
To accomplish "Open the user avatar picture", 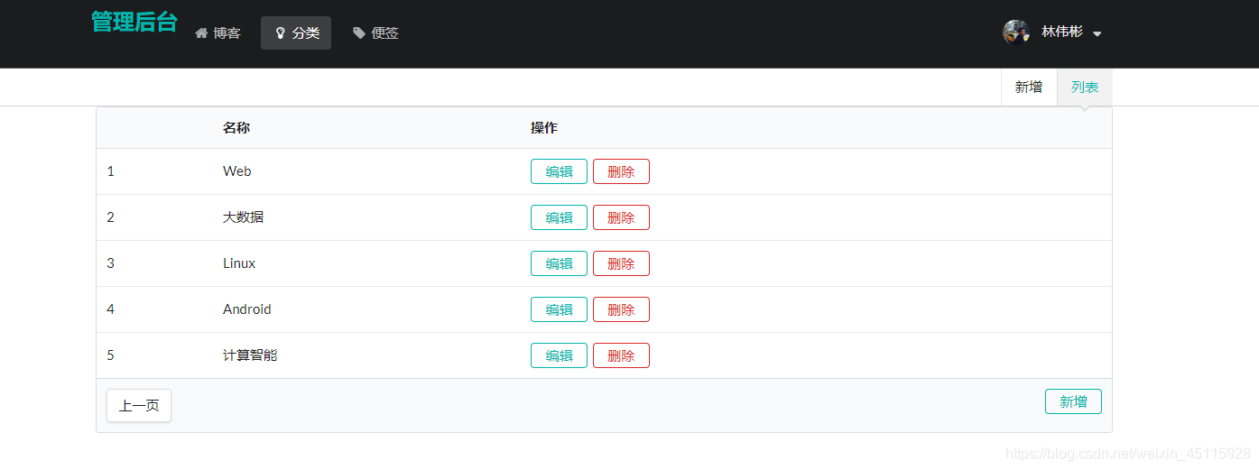I will [x=1016, y=32].
